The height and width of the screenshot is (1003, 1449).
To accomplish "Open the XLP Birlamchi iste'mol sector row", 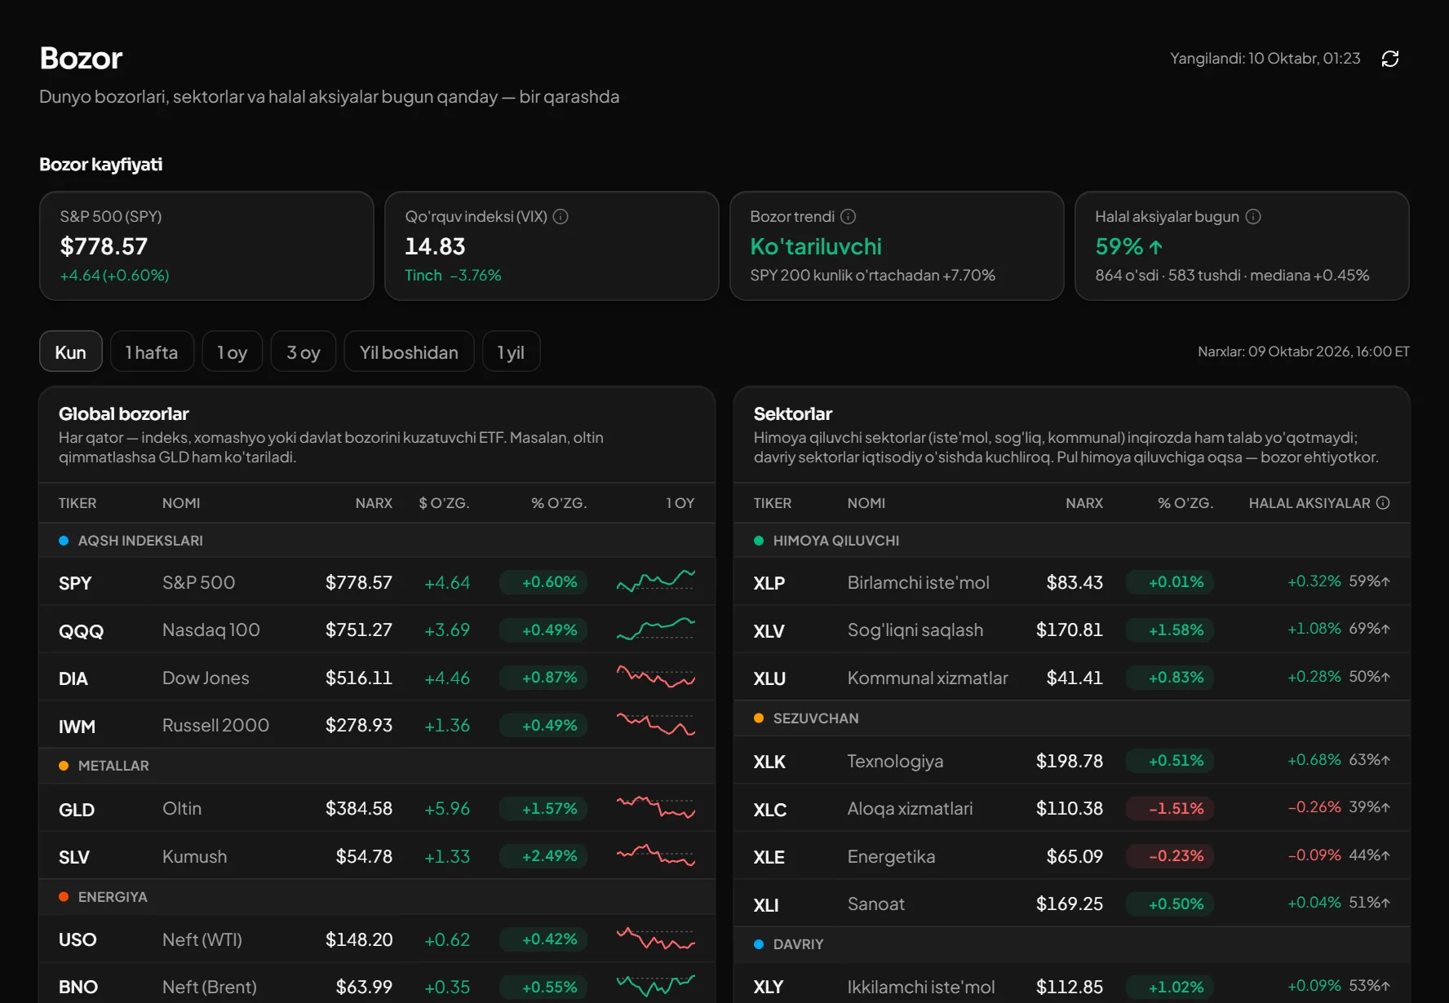I will (x=1072, y=582).
